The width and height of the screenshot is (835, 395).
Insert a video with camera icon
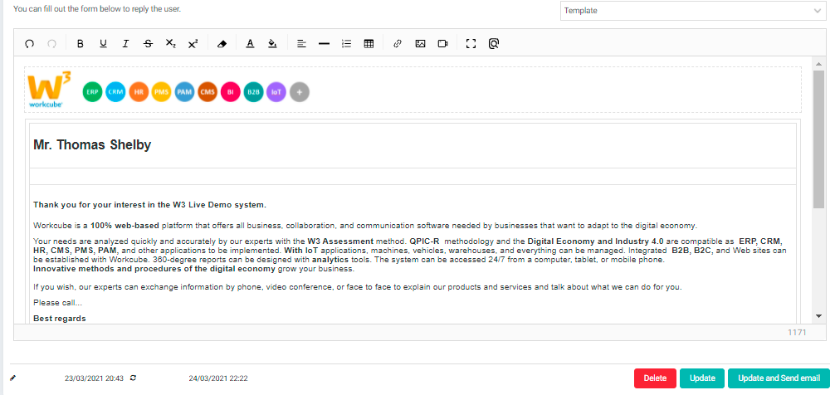click(442, 44)
